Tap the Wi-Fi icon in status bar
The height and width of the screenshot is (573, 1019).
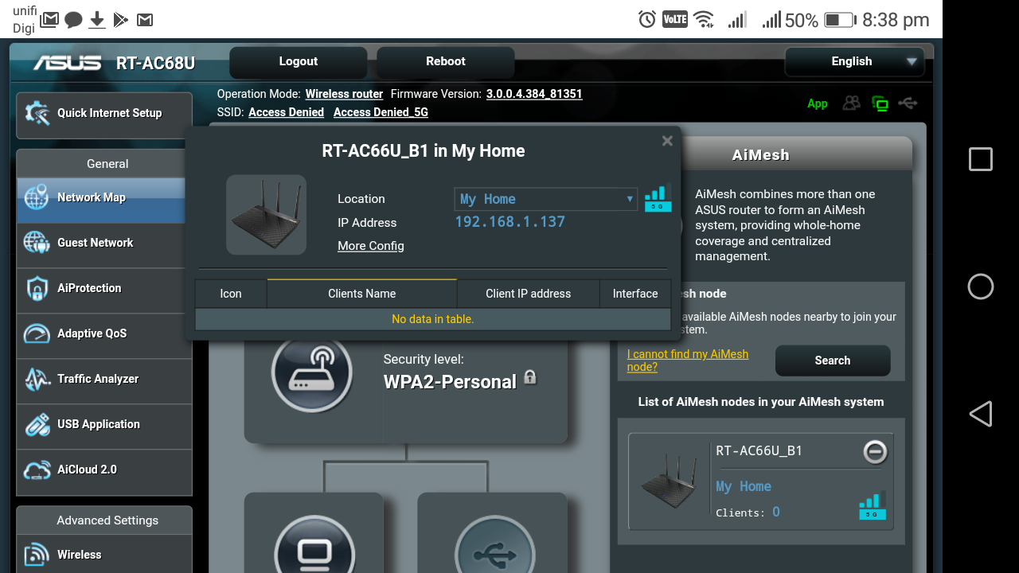[x=704, y=20]
